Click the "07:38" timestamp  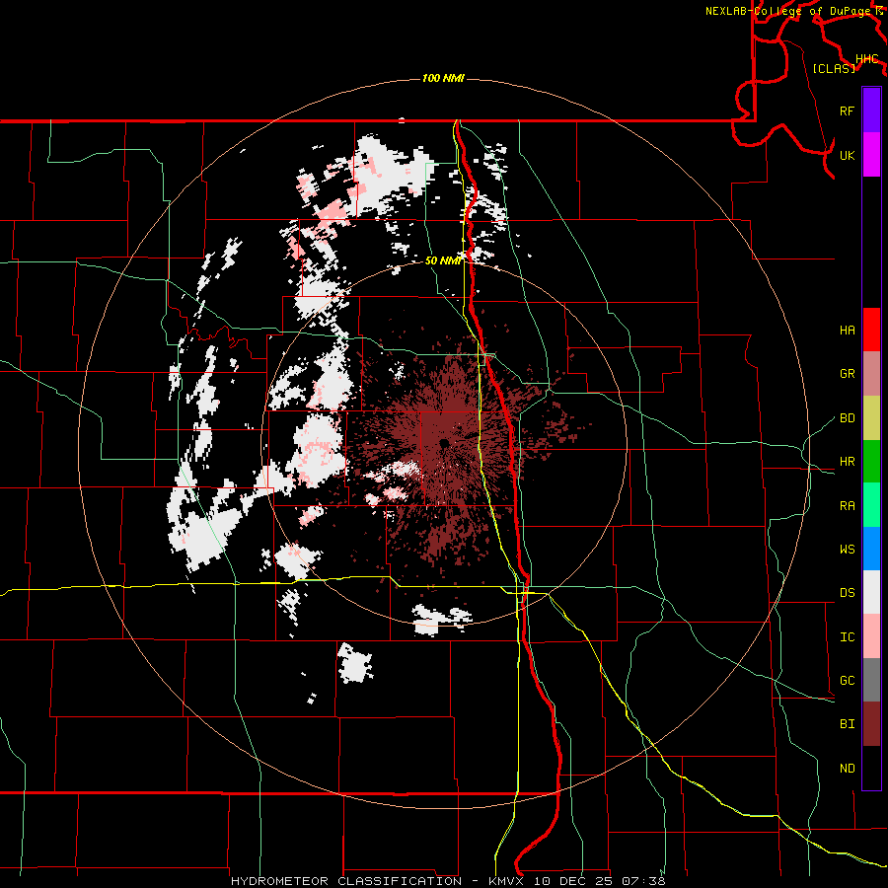642,881
